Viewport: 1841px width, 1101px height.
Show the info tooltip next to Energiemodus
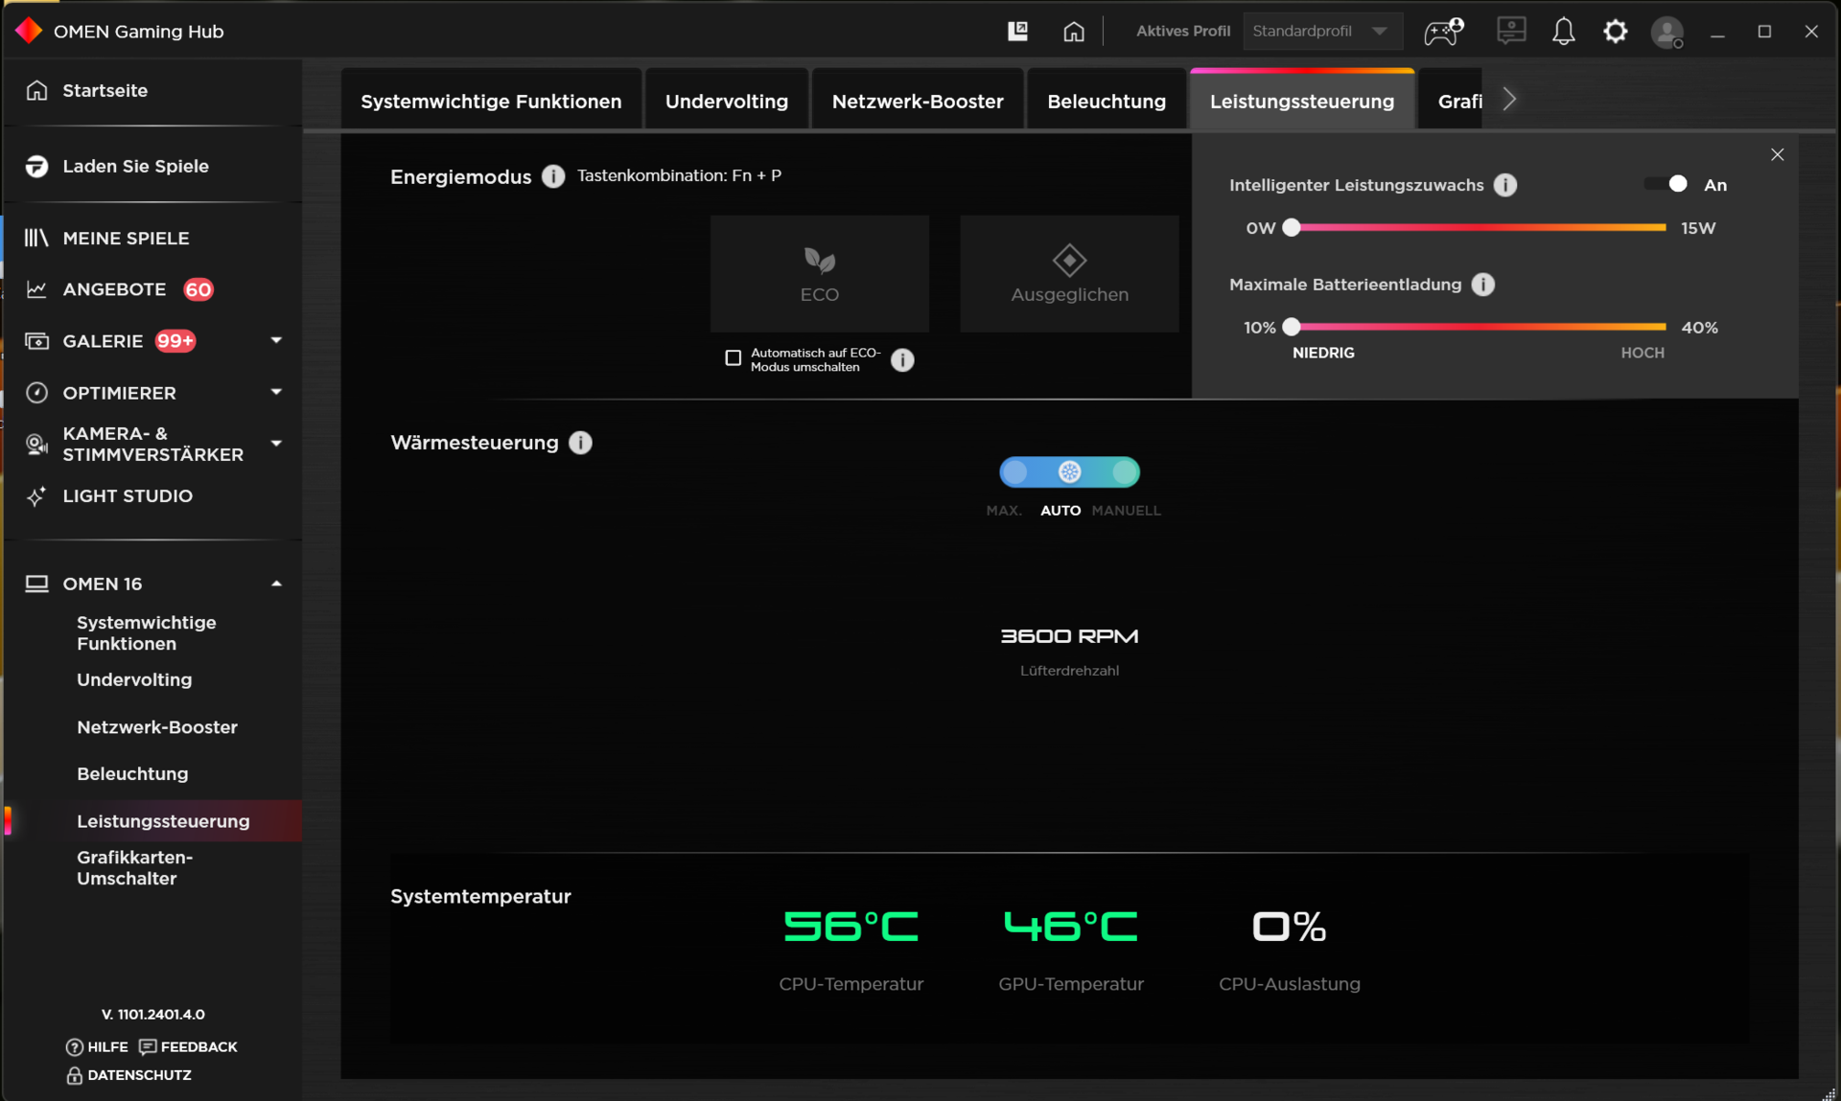tap(553, 176)
